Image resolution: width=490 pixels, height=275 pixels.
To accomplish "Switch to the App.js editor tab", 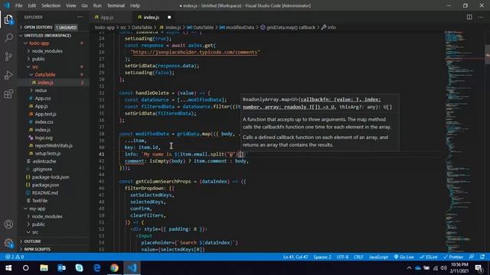I will [x=107, y=18].
